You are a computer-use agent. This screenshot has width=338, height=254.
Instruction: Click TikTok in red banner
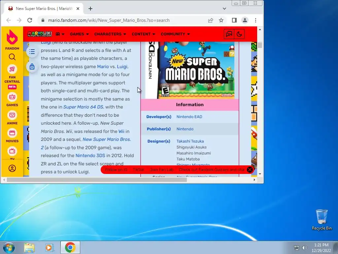tap(139, 170)
